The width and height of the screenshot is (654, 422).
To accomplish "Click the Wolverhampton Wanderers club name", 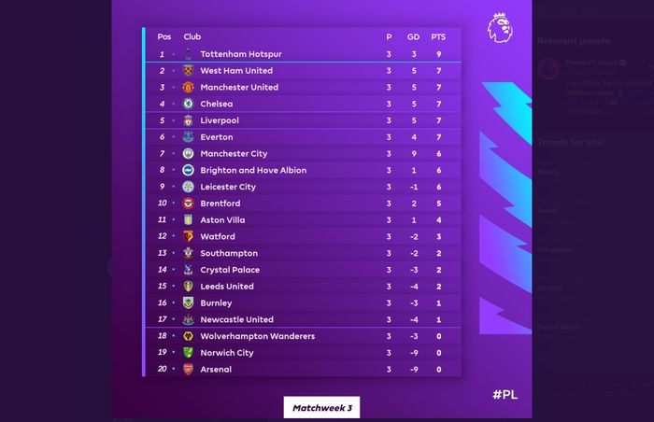I will click(x=257, y=336).
